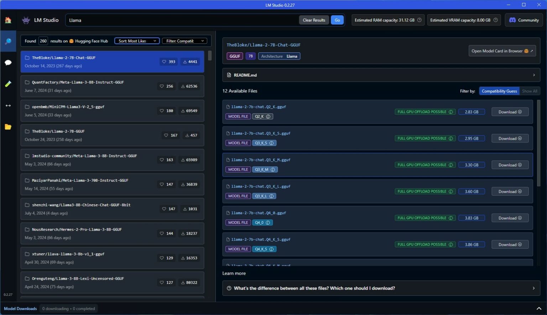Open the Home page from the sidebar

pyautogui.click(x=8, y=20)
